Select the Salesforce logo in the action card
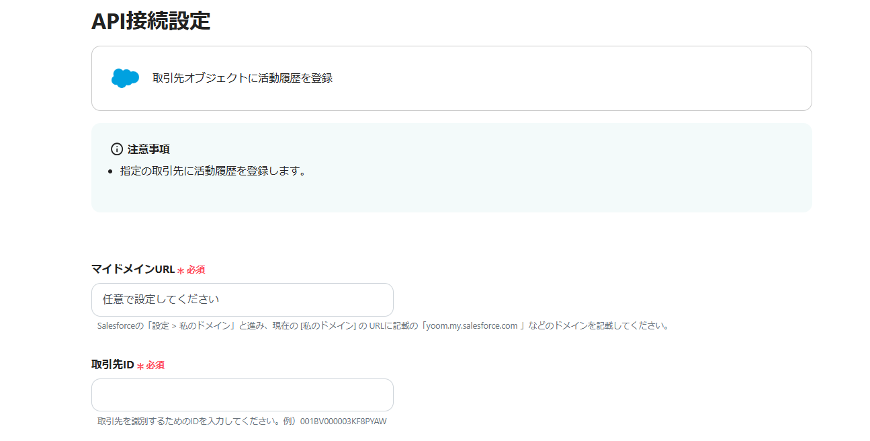This screenshot has width=870, height=441. coord(125,78)
